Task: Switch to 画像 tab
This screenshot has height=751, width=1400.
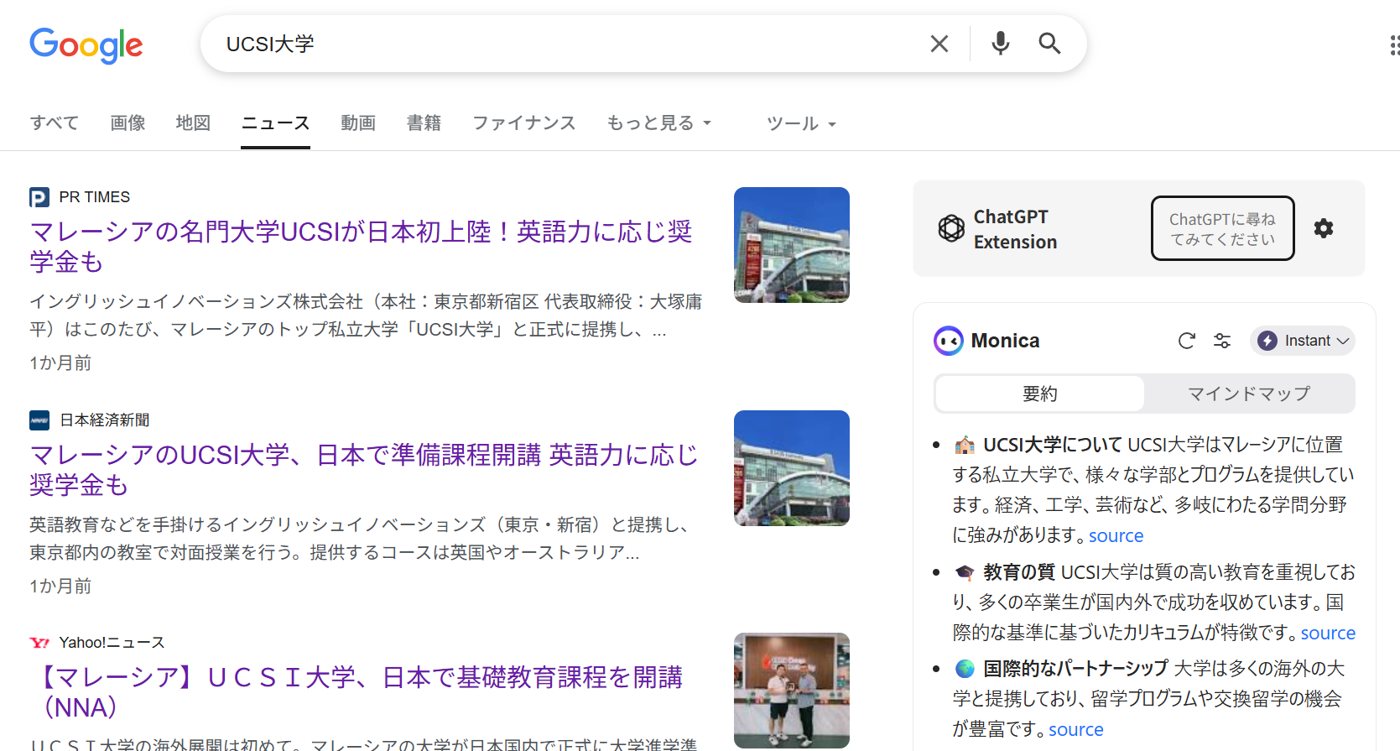Action: 128,123
